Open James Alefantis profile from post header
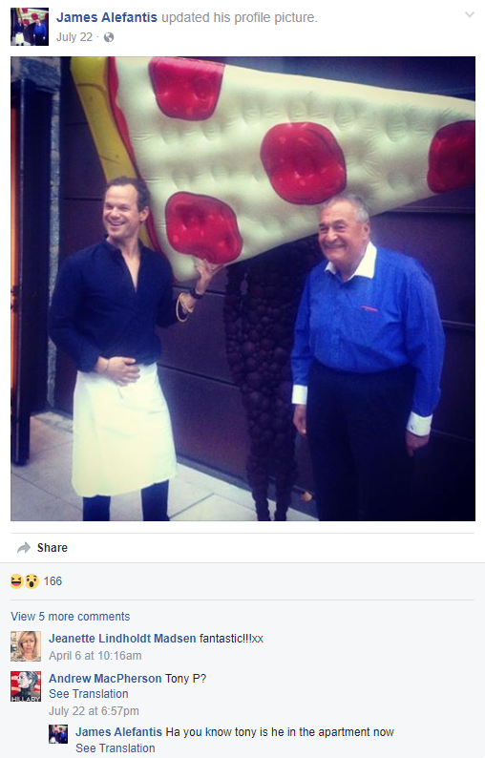The height and width of the screenshot is (758, 485). pyautogui.click(x=107, y=17)
